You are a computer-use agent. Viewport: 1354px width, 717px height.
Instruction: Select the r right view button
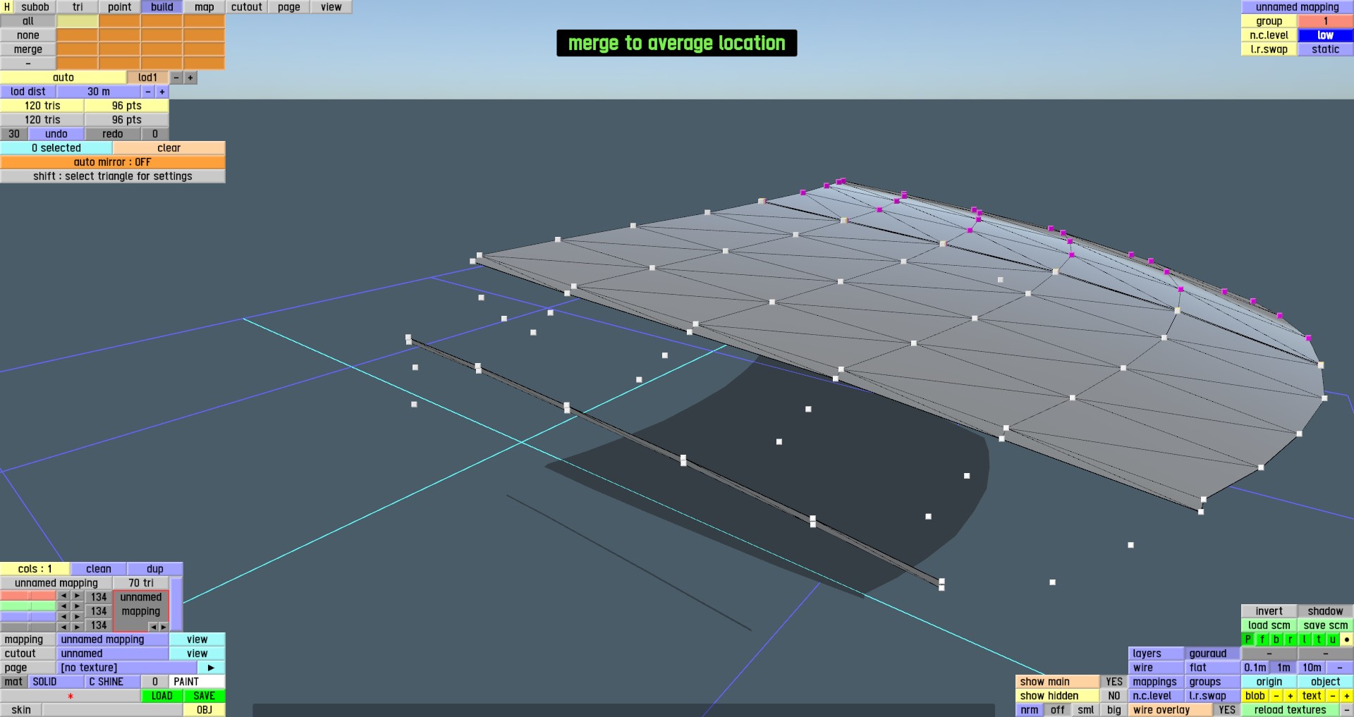click(1291, 639)
